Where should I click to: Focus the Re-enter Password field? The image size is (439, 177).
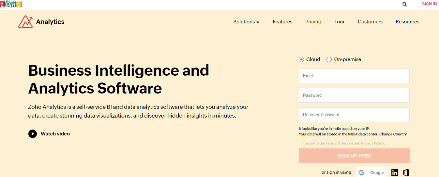coord(354,115)
